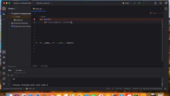The height and width of the screenshot is (96, 170).
Task: Place cursor on the if __name__ line
Action: (x=57, y=43)
